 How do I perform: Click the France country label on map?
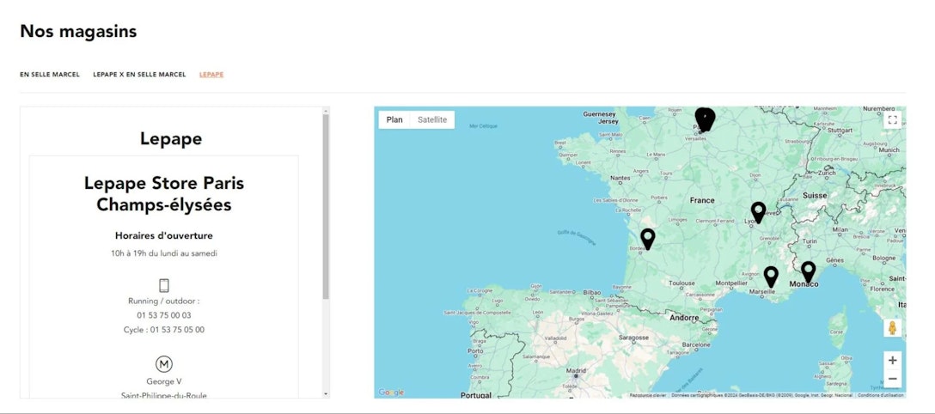702,200
